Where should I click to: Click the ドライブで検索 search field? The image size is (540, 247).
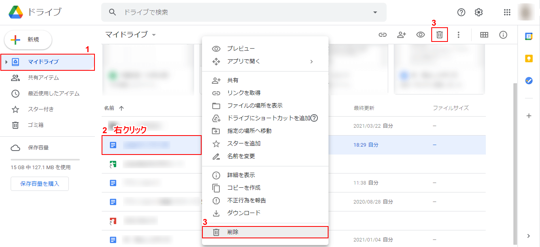point(237,12)
